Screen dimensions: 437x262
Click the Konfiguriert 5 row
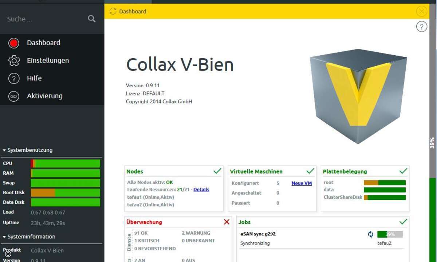tap(255, 183)
